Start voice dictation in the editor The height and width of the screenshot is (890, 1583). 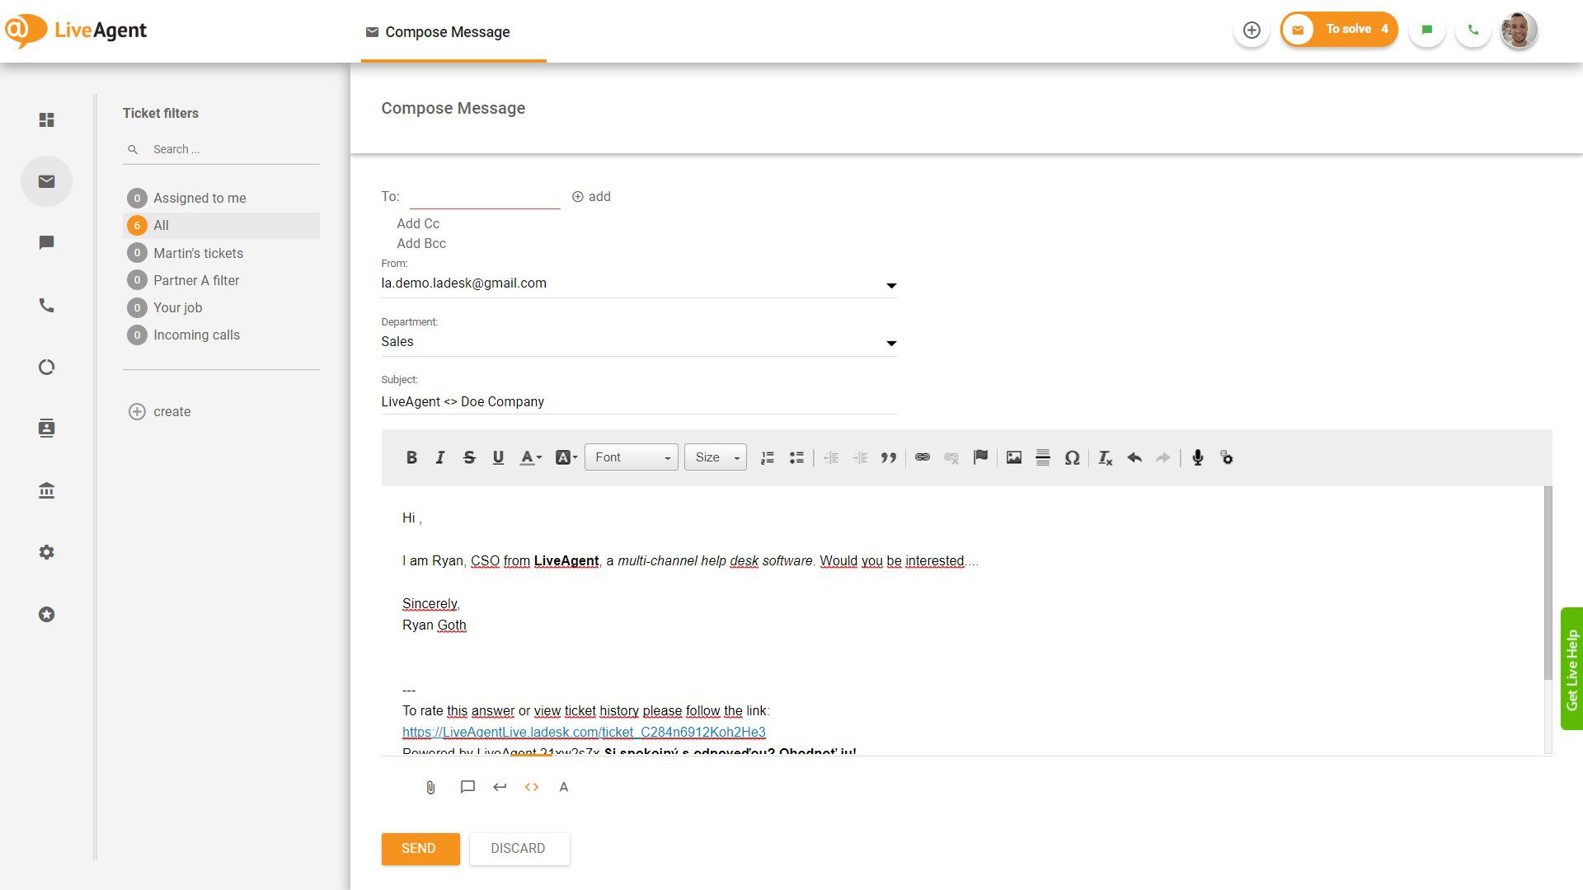click(x=1197, y=457)
